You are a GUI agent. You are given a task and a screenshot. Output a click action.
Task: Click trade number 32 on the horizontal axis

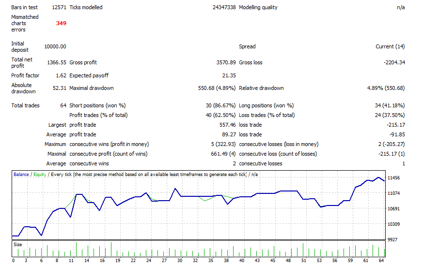coord(195,260)
